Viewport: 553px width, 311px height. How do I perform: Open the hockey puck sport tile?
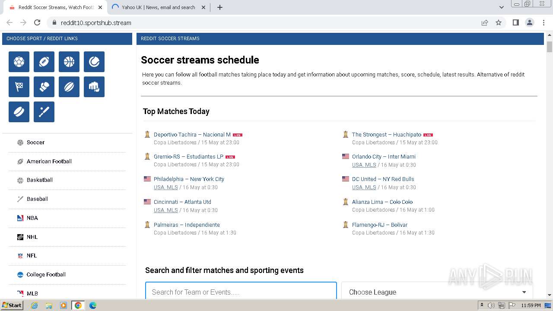pos(19,112)
